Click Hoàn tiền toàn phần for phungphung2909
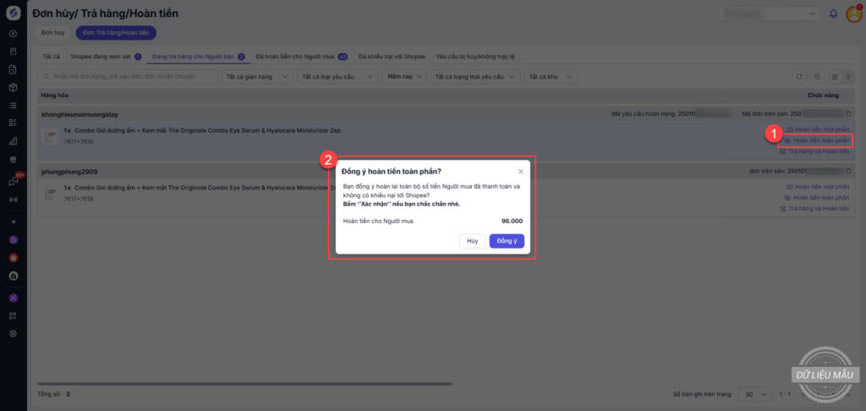Image resolution: width=866 pixels, height=411 pixels. pos(818,198)
